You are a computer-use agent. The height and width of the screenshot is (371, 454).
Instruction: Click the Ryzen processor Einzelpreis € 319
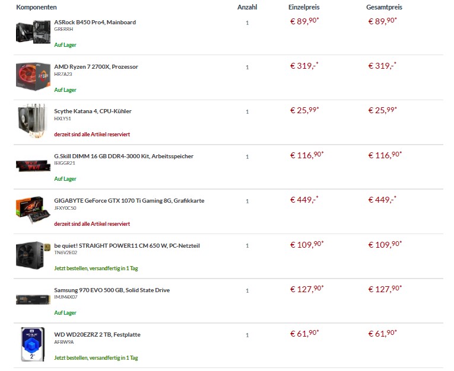(304, 66)
